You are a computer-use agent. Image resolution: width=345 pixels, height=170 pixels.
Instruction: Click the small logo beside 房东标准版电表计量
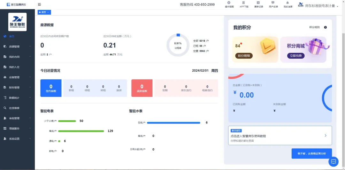click(301, 4)
